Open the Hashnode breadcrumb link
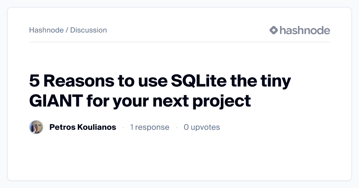Viewport: 359px width, 188px height. 46,30
